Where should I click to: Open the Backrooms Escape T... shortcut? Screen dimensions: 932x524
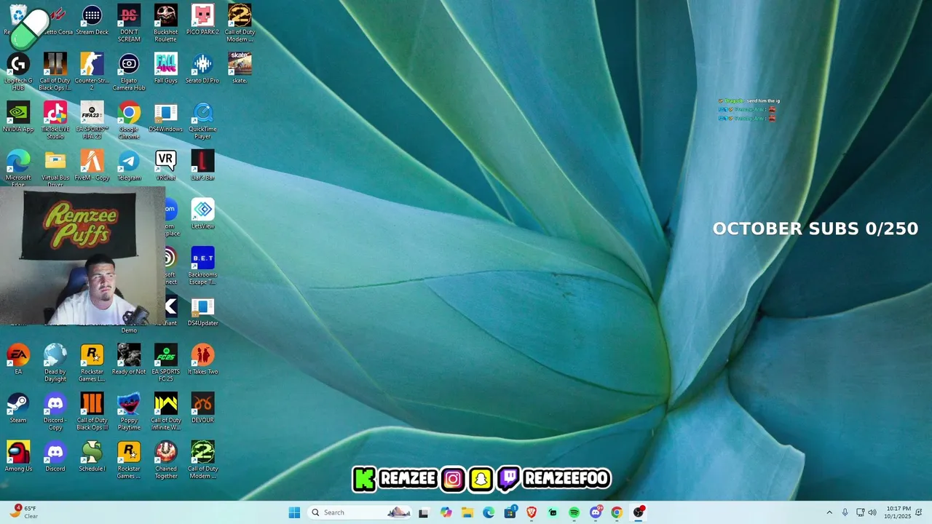[x=202, y=266]
